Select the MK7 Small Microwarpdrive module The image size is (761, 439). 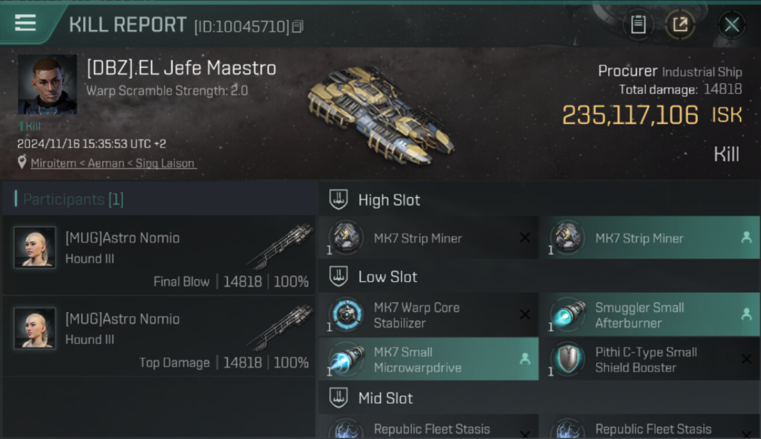pos(429,359)
